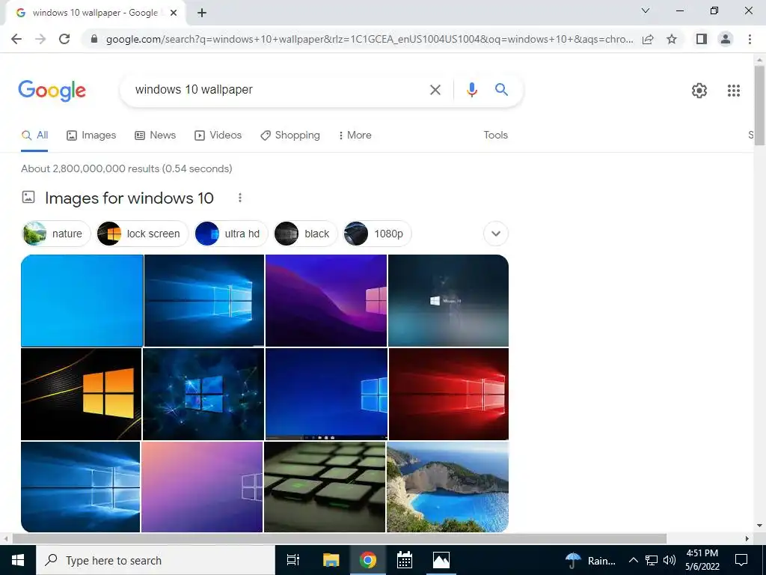
Task: Open the tab search chevron
Action: pos(646,10)
